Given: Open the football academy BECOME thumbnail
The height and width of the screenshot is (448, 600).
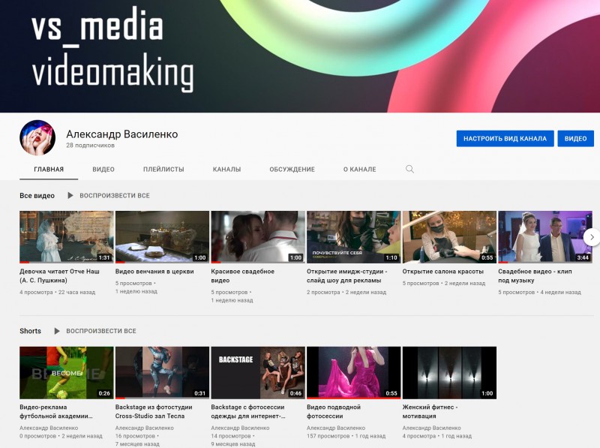Looking at the screenshot, I should pos(67,373).
